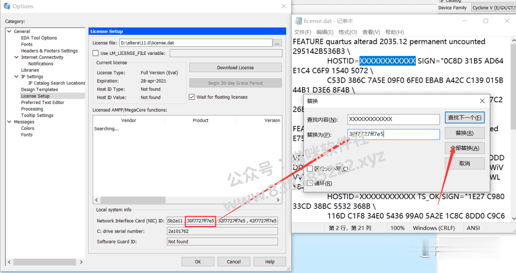Open the 帮助(H) Help menu in Notepad
The image size is (516, 273).
pyautogui.click(x=394, y=32)
